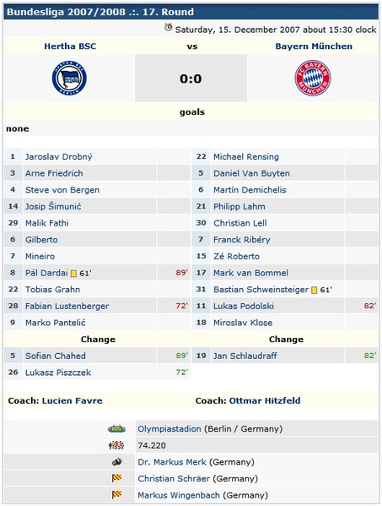Open Olympiastadion venue link
Screen dimensions: 382x506
click(x=169, y=428)
